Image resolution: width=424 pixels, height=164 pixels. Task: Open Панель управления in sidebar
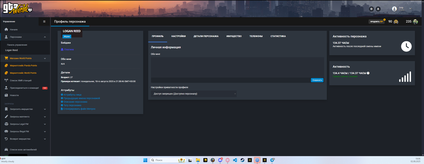17,45
